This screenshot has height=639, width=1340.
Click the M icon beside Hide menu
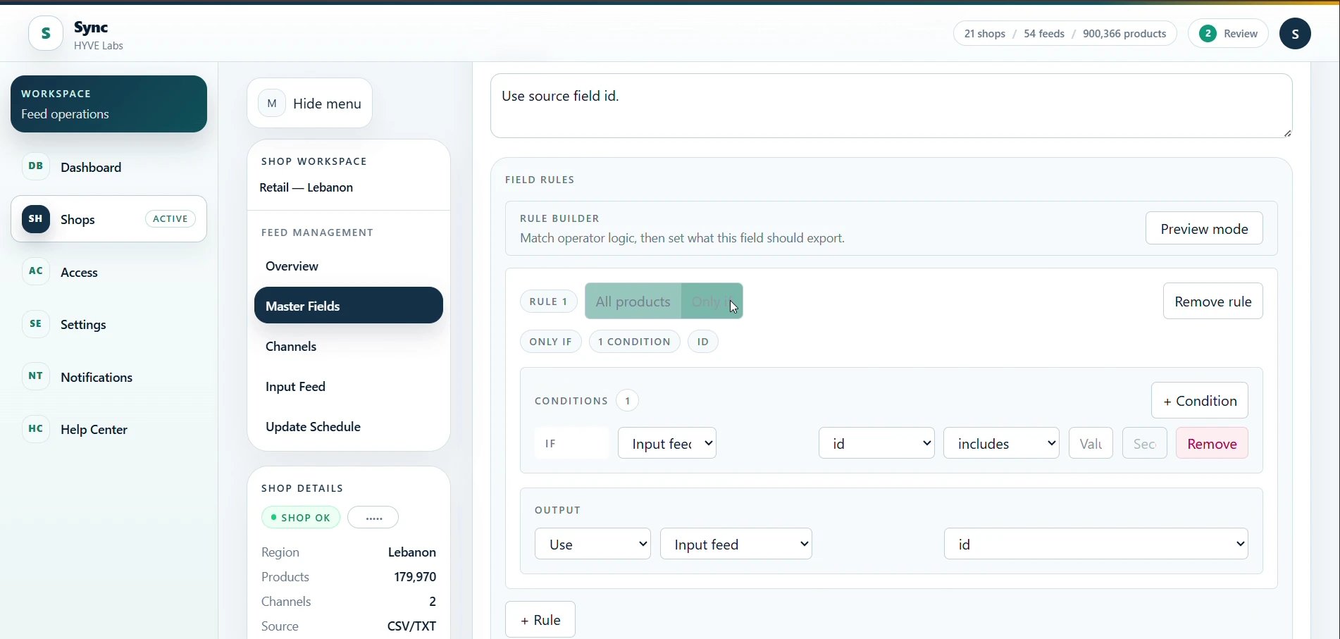tap(272, 103)
